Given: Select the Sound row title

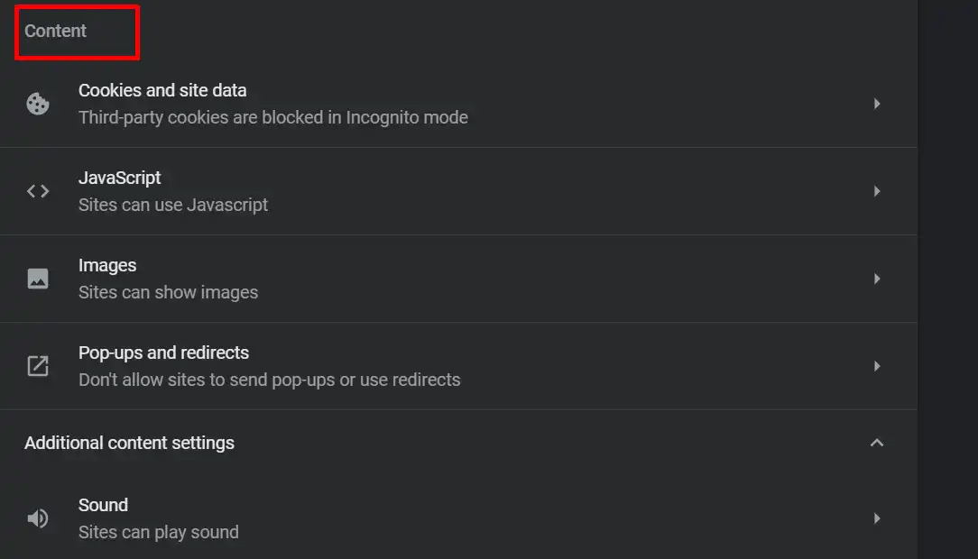Looking at the screenshot, I should click(103, 505).
